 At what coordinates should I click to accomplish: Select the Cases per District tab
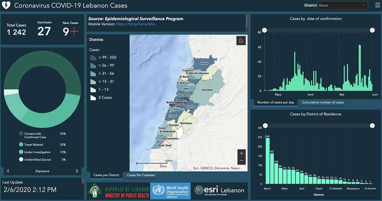(x=106, y=175)
